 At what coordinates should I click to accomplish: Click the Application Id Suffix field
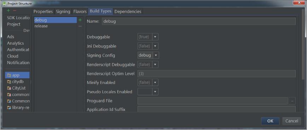pos(216,109)
